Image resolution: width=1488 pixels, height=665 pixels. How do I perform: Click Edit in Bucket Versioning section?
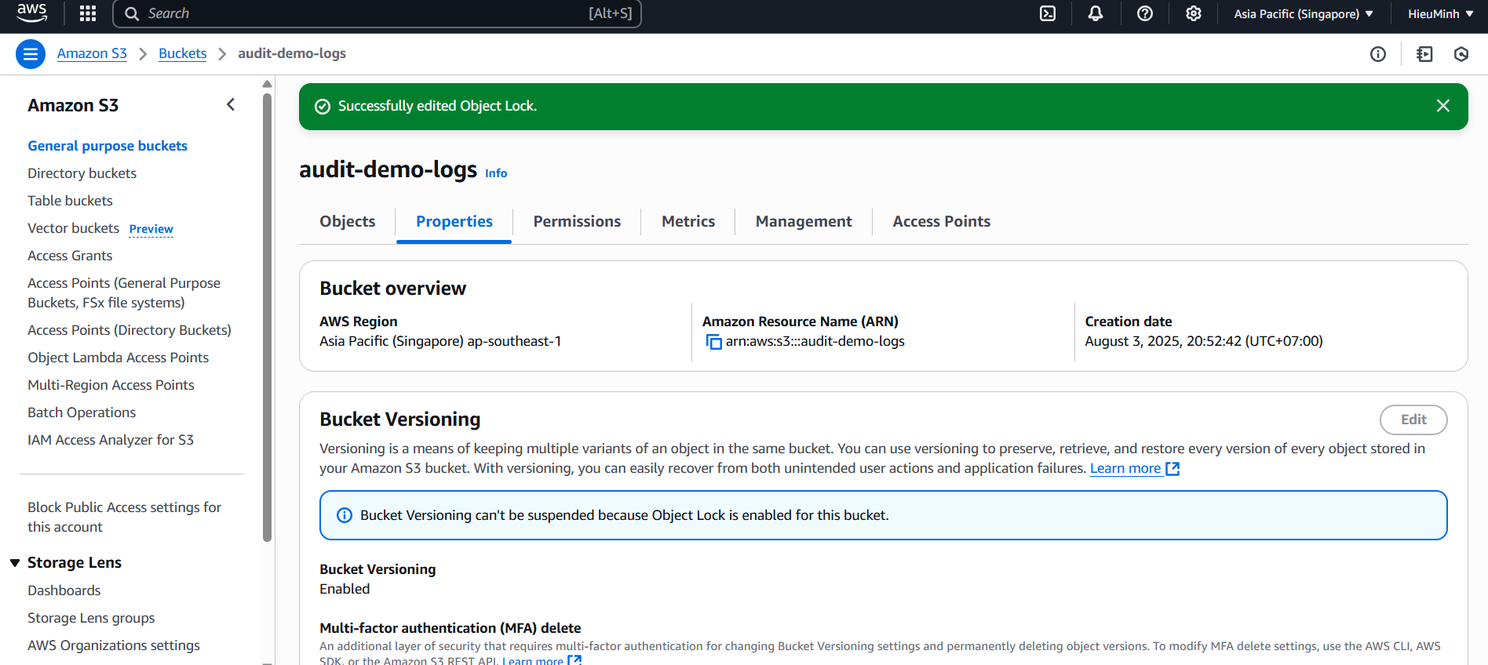1413,420
